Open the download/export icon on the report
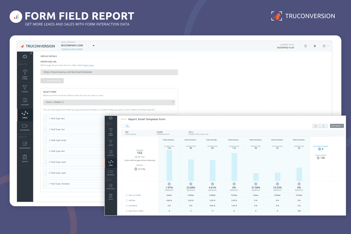The width and height of the screenshot is (351, 234). [x=316, y=126]
